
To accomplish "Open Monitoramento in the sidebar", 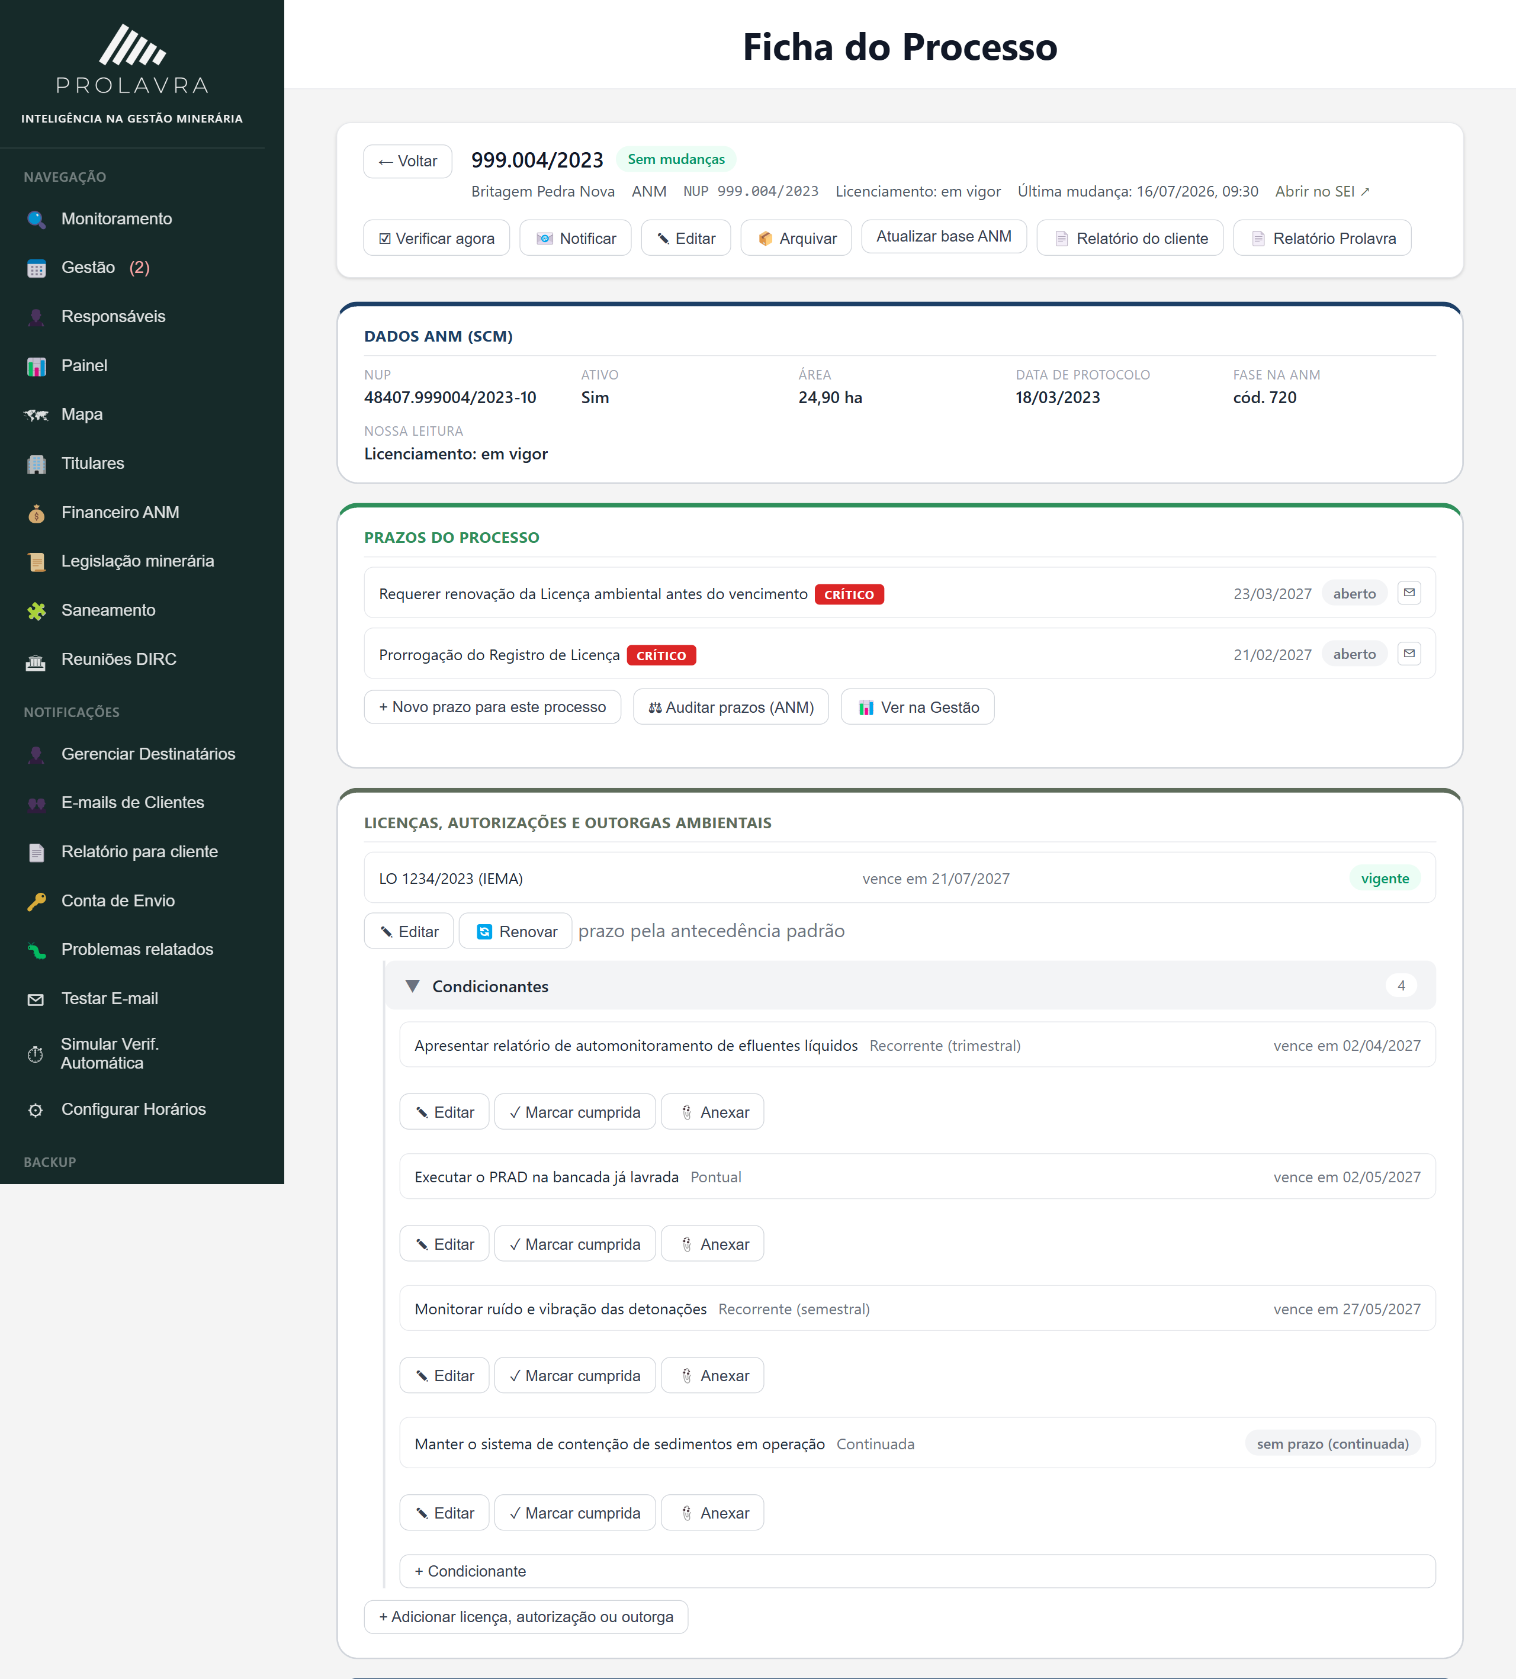I will pos(117,219).
